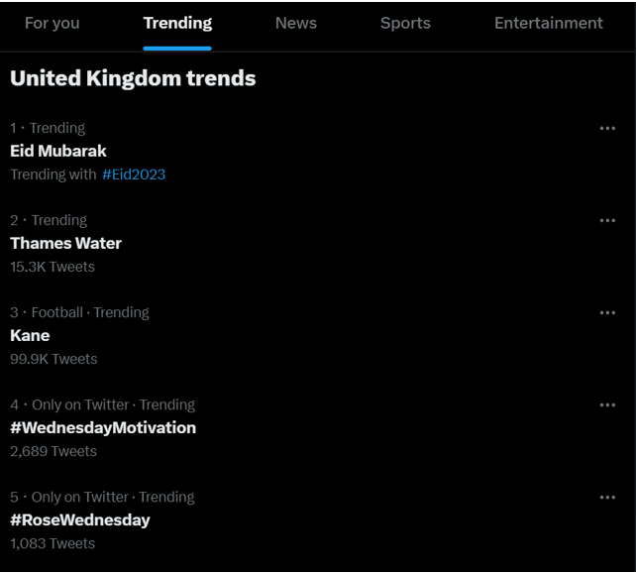Open the Sports tab

405,23
